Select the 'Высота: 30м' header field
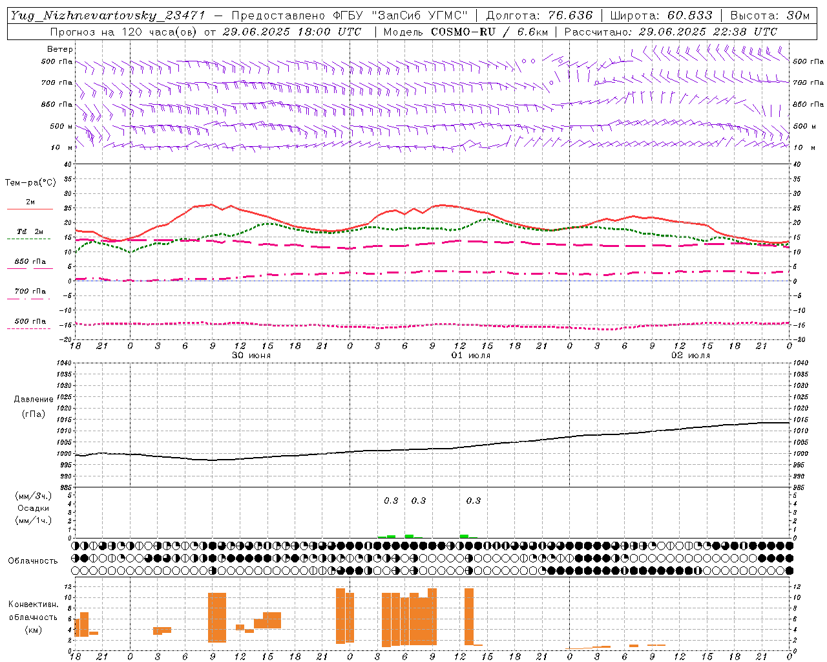This screenshot has width=827, height=662. click(x=770, y=16)
